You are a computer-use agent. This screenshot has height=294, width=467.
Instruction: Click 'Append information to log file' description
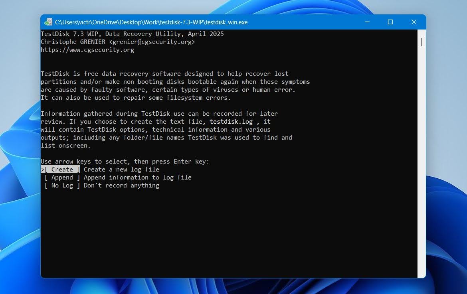click(x=137, y=178)
